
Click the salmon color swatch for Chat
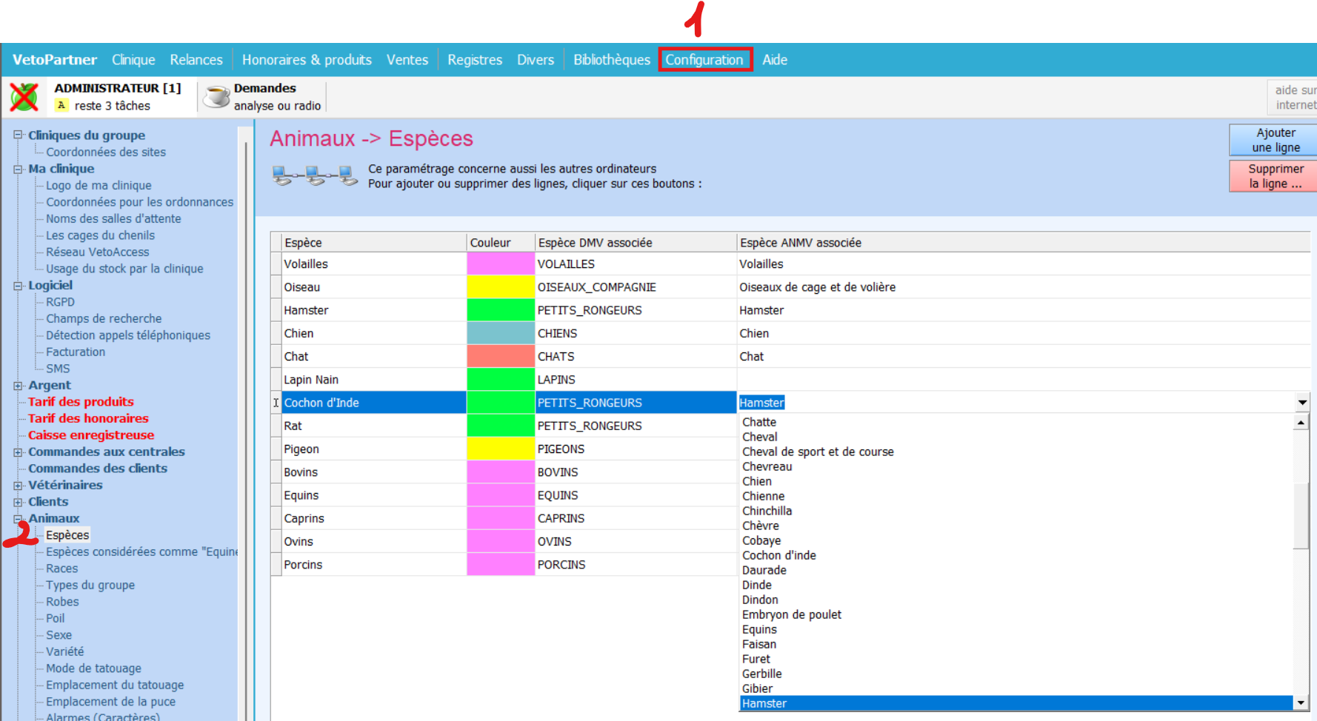[500, 357]
